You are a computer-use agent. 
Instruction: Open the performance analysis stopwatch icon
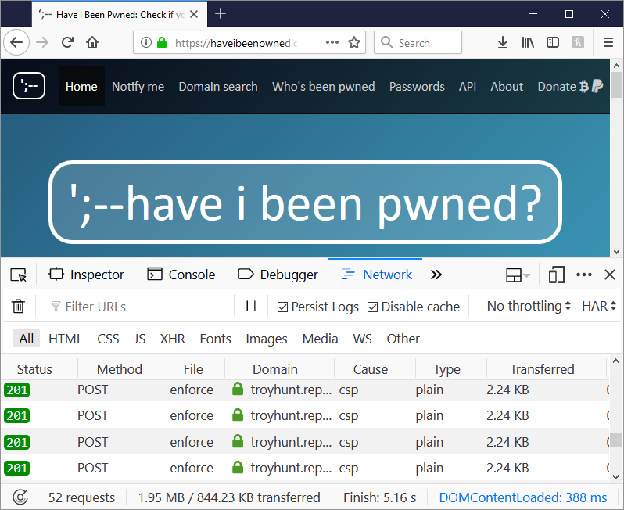click(20, 497)
